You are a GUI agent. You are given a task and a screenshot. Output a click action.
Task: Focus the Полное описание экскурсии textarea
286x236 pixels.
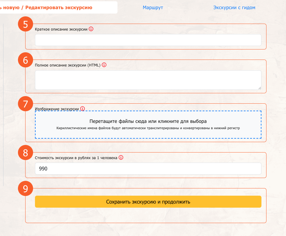(x=148, y=80)
